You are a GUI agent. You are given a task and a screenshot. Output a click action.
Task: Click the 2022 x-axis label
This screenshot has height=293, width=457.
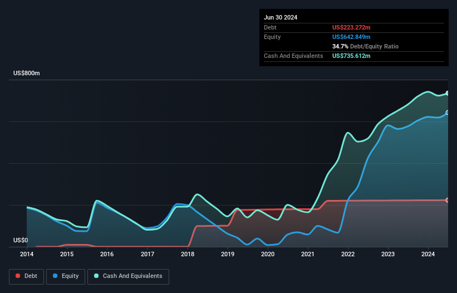tap(348, 254)
